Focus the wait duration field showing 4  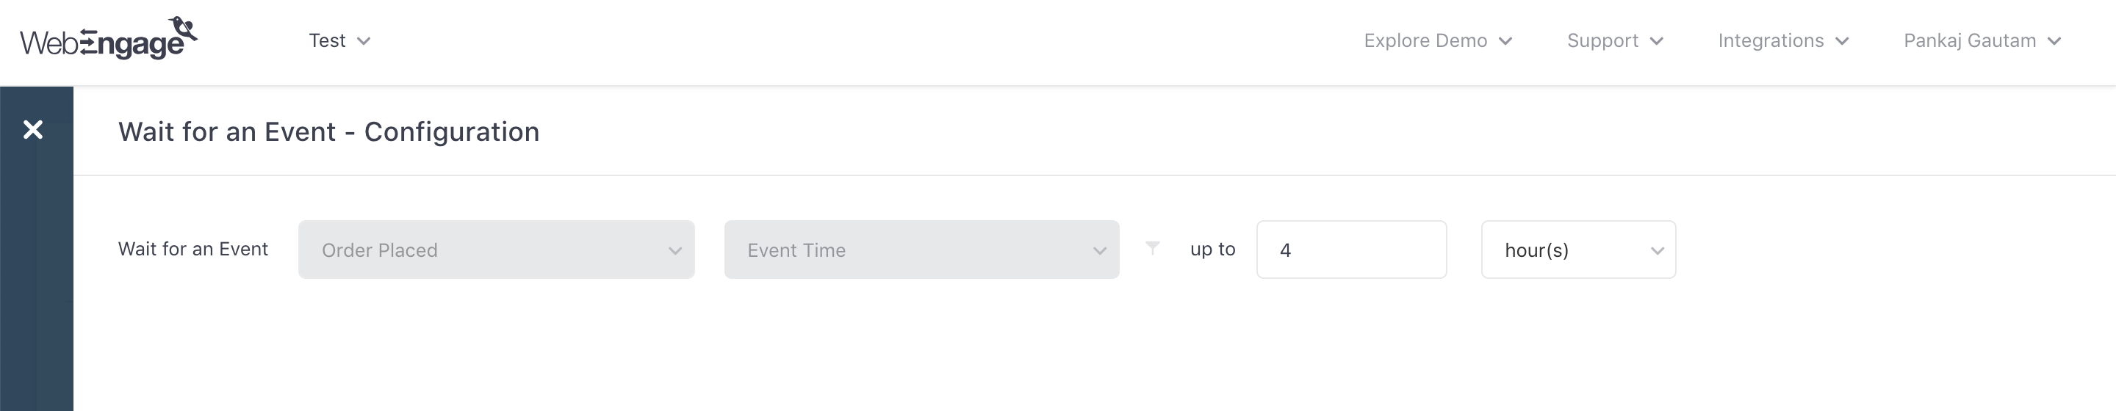click(x=1351, y=250)
